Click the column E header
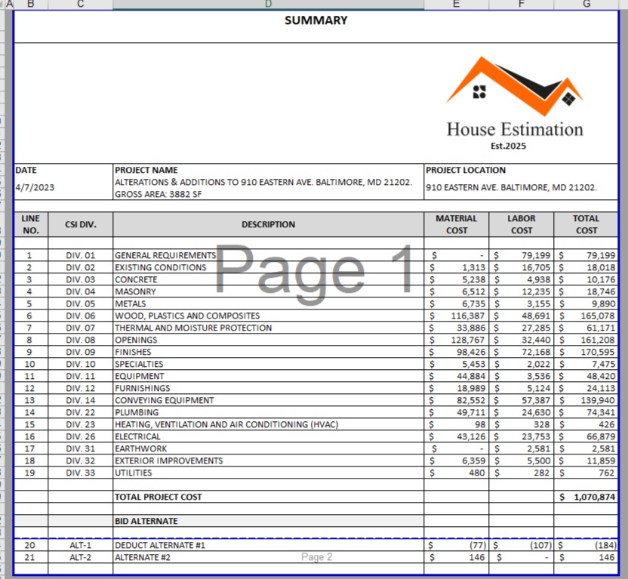The image size is (628, 579). pyautogui.click(x=456, y=5)
